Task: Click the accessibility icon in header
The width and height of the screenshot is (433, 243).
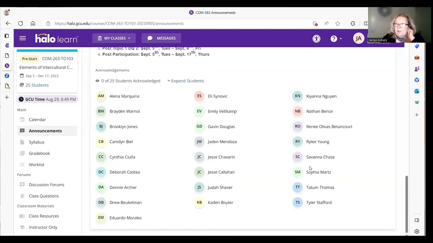Action: tap(316, 38)
